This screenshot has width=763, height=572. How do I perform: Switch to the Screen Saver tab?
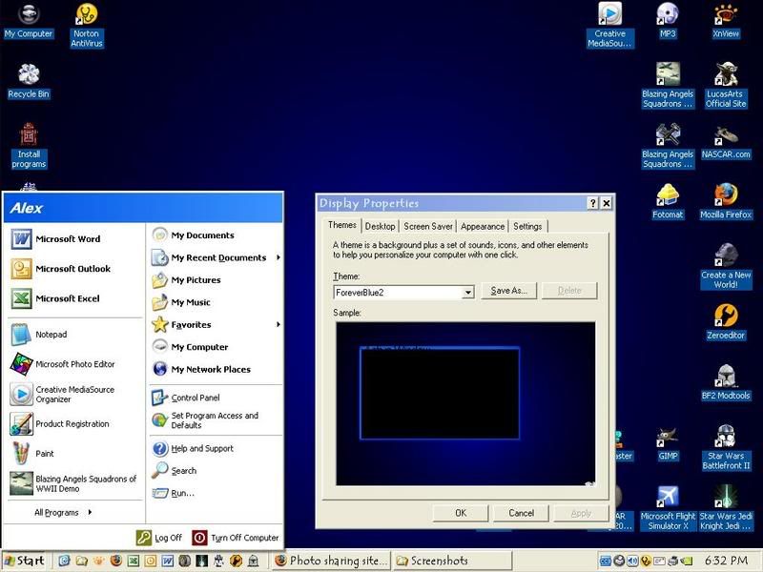[428, 226]
